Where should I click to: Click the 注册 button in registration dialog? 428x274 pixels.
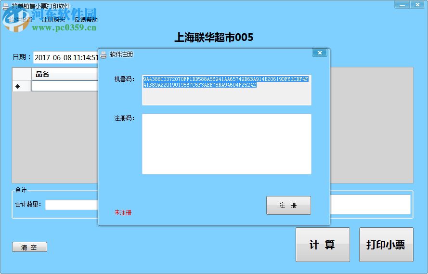pyautogui.click(x=288, y=205)
